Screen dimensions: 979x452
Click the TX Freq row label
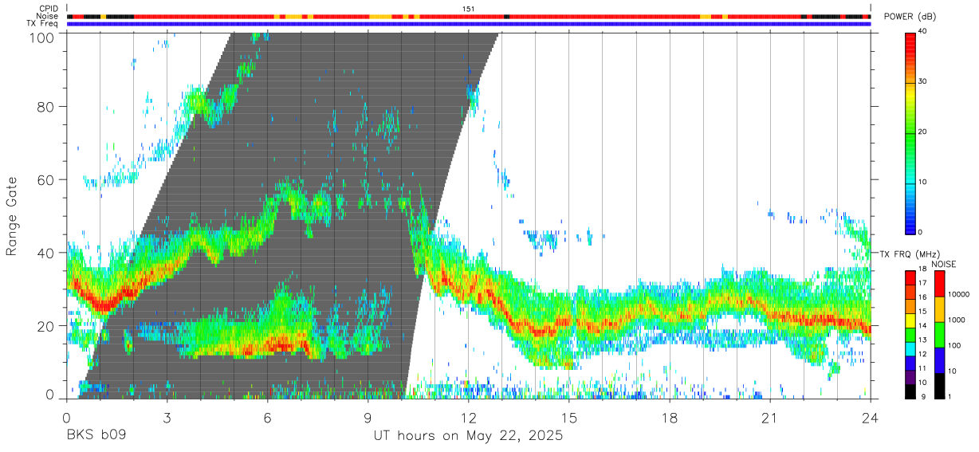[42, 23]
